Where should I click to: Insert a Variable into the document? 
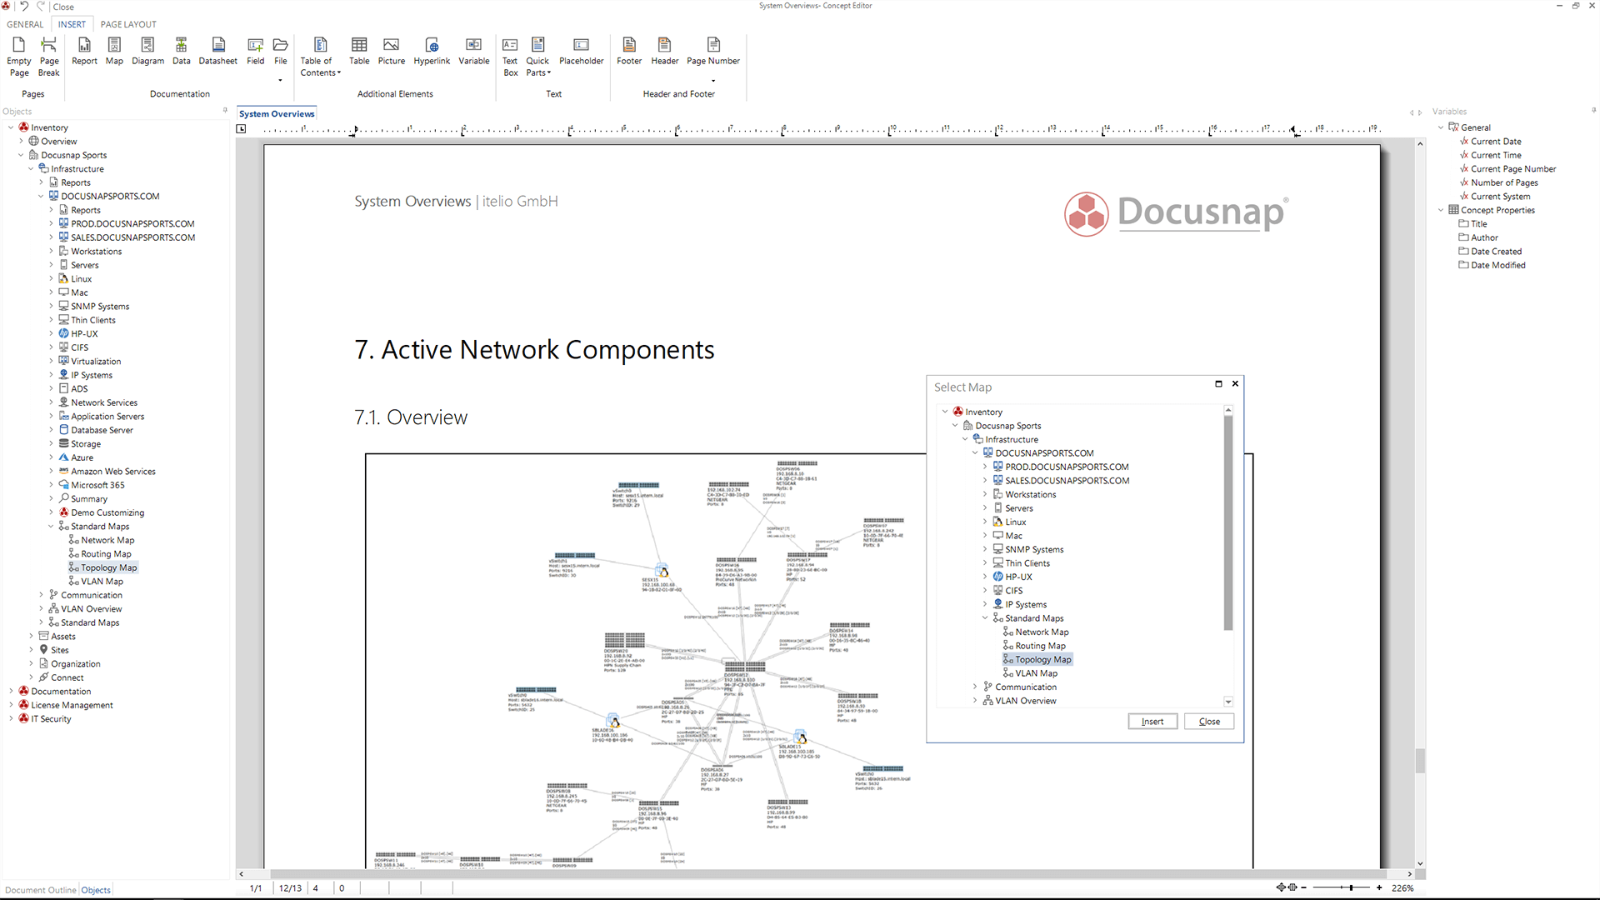click(473, 53)
